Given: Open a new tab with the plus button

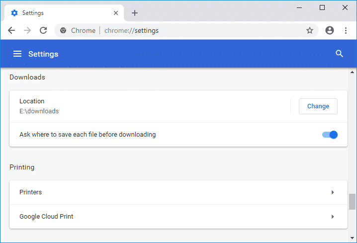Looking at the screenshot, I should 135,13.
